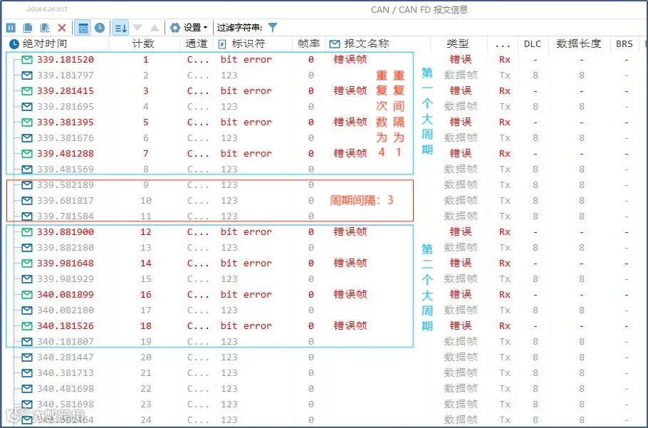Click envelope icon of row 340.181526
Viewport: 648px width, 428px height.
27,326
